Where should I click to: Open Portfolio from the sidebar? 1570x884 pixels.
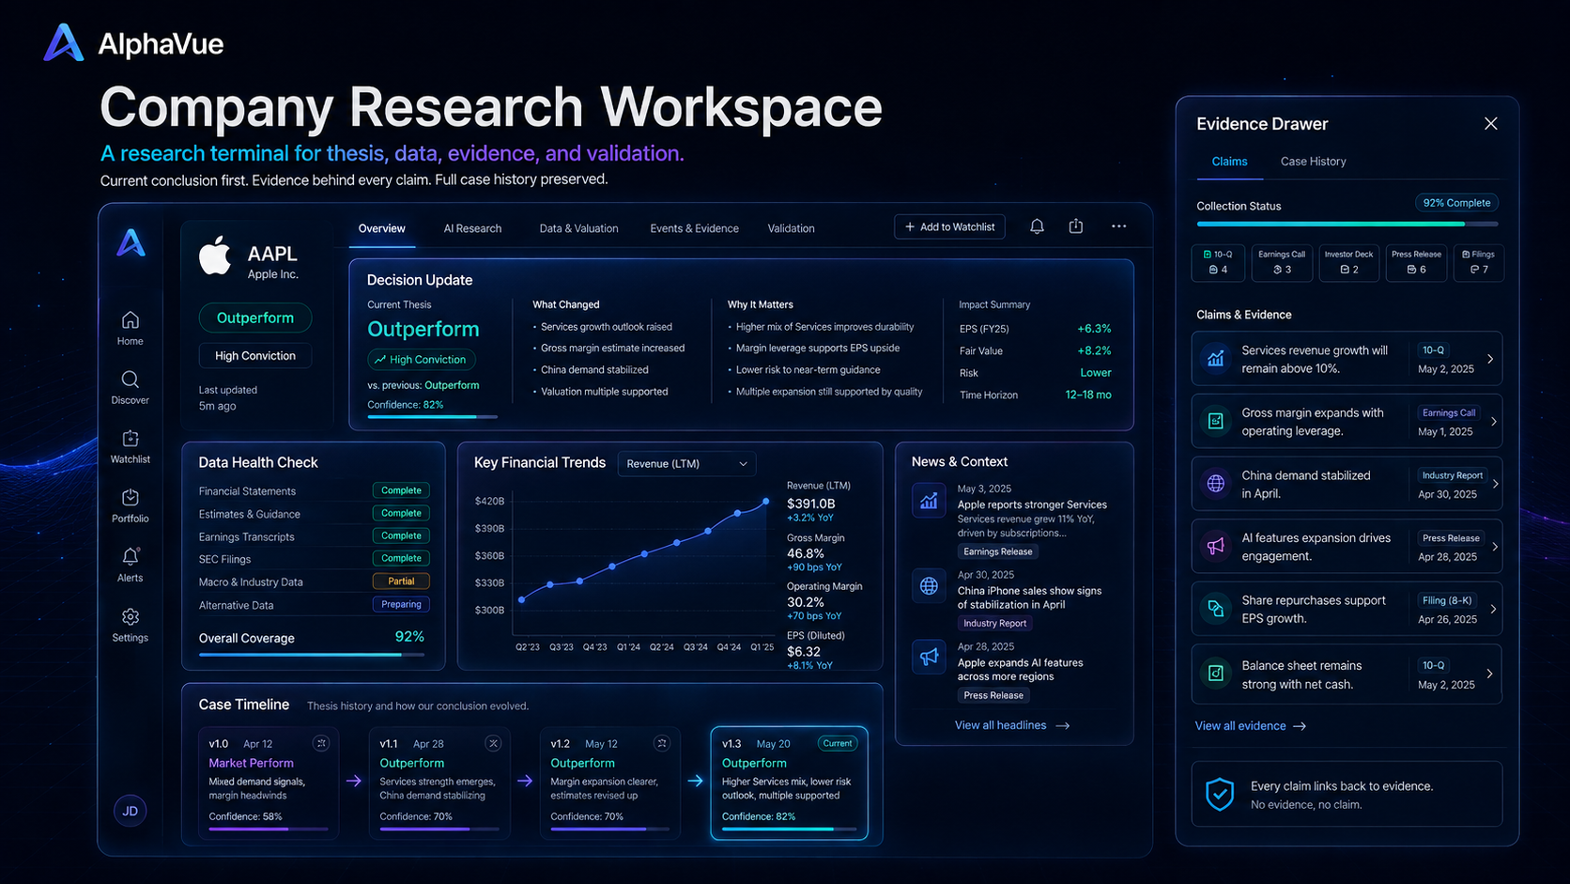click(x=131, y=505)
